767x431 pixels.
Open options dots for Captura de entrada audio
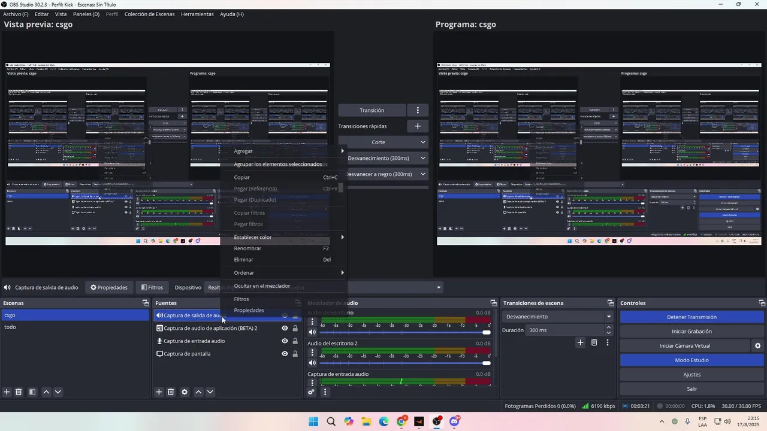pos(312,383)
